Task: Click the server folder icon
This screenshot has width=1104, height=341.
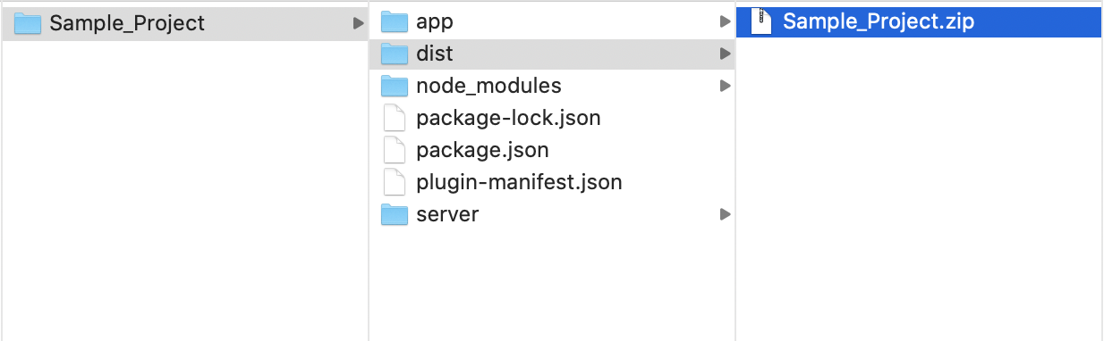Action: click(x=395, y=214)
